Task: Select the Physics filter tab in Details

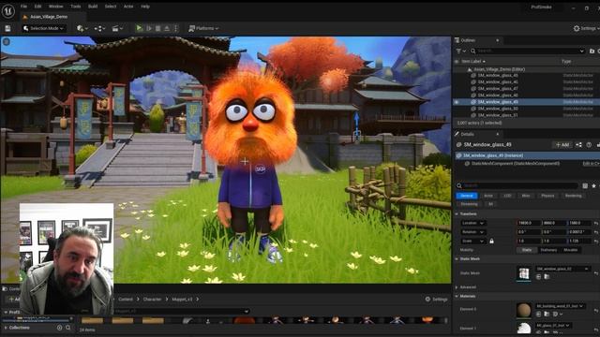Action: point(547,196)
